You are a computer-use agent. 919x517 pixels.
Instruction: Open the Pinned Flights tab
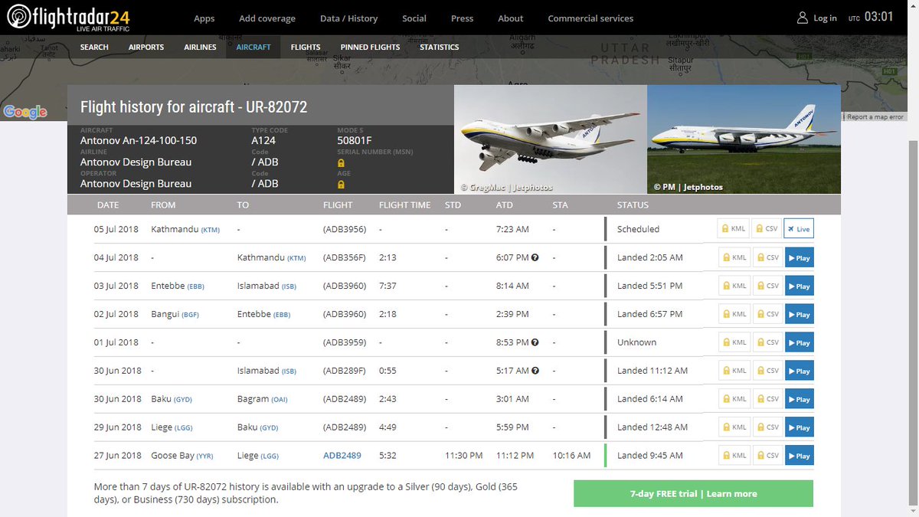[x=371, y=47]
